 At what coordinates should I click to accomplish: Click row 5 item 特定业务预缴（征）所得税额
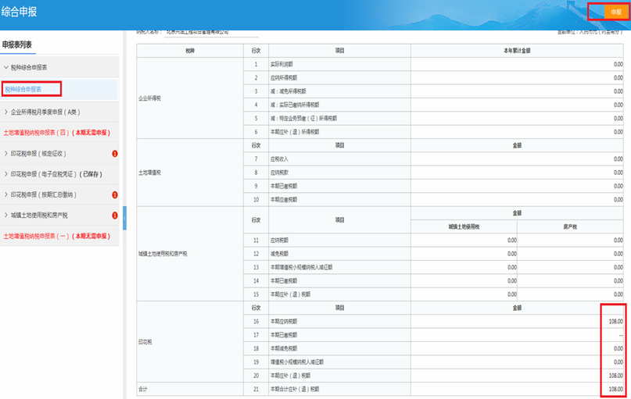(303, 119)
